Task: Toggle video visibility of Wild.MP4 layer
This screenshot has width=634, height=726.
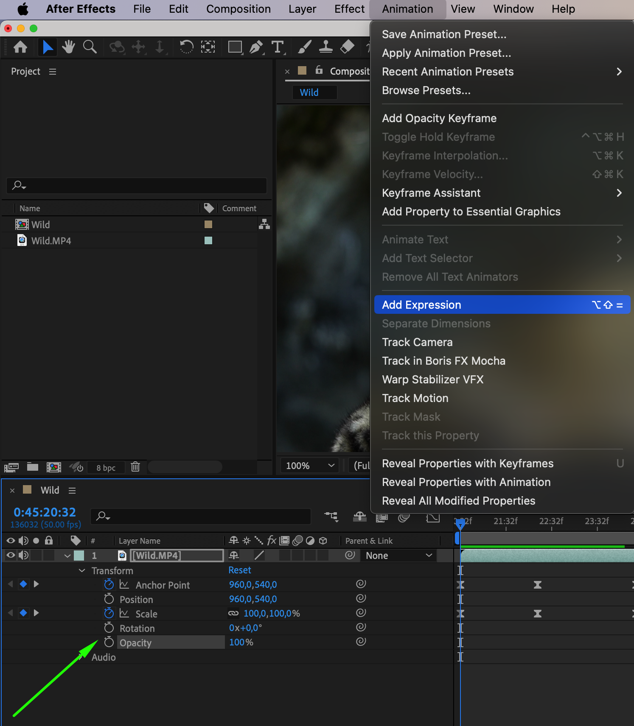Action: pyautogui.click(x=11, y=555)
